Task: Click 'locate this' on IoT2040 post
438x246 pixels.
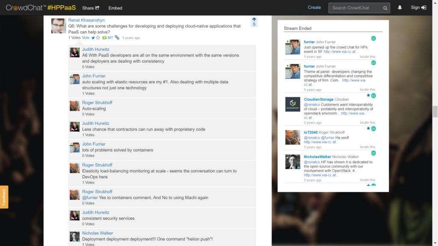Action: coord(367,147)
